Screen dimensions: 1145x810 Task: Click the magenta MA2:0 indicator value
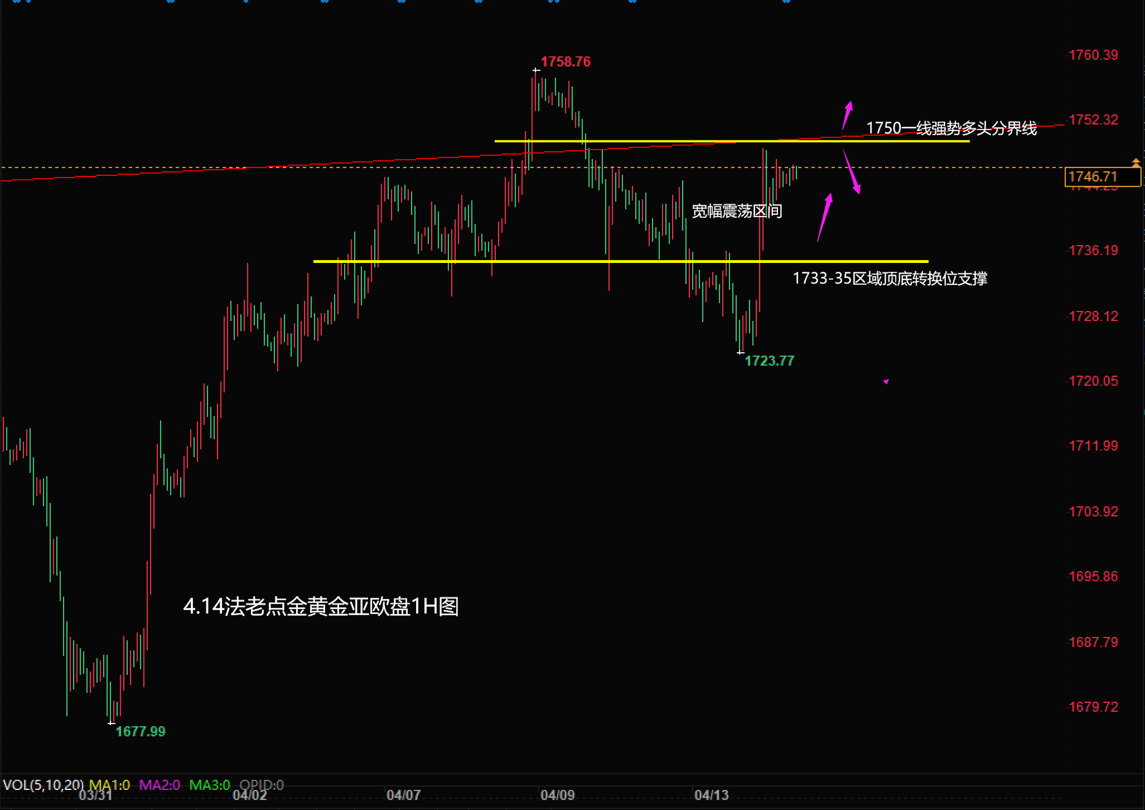[160, 785]
